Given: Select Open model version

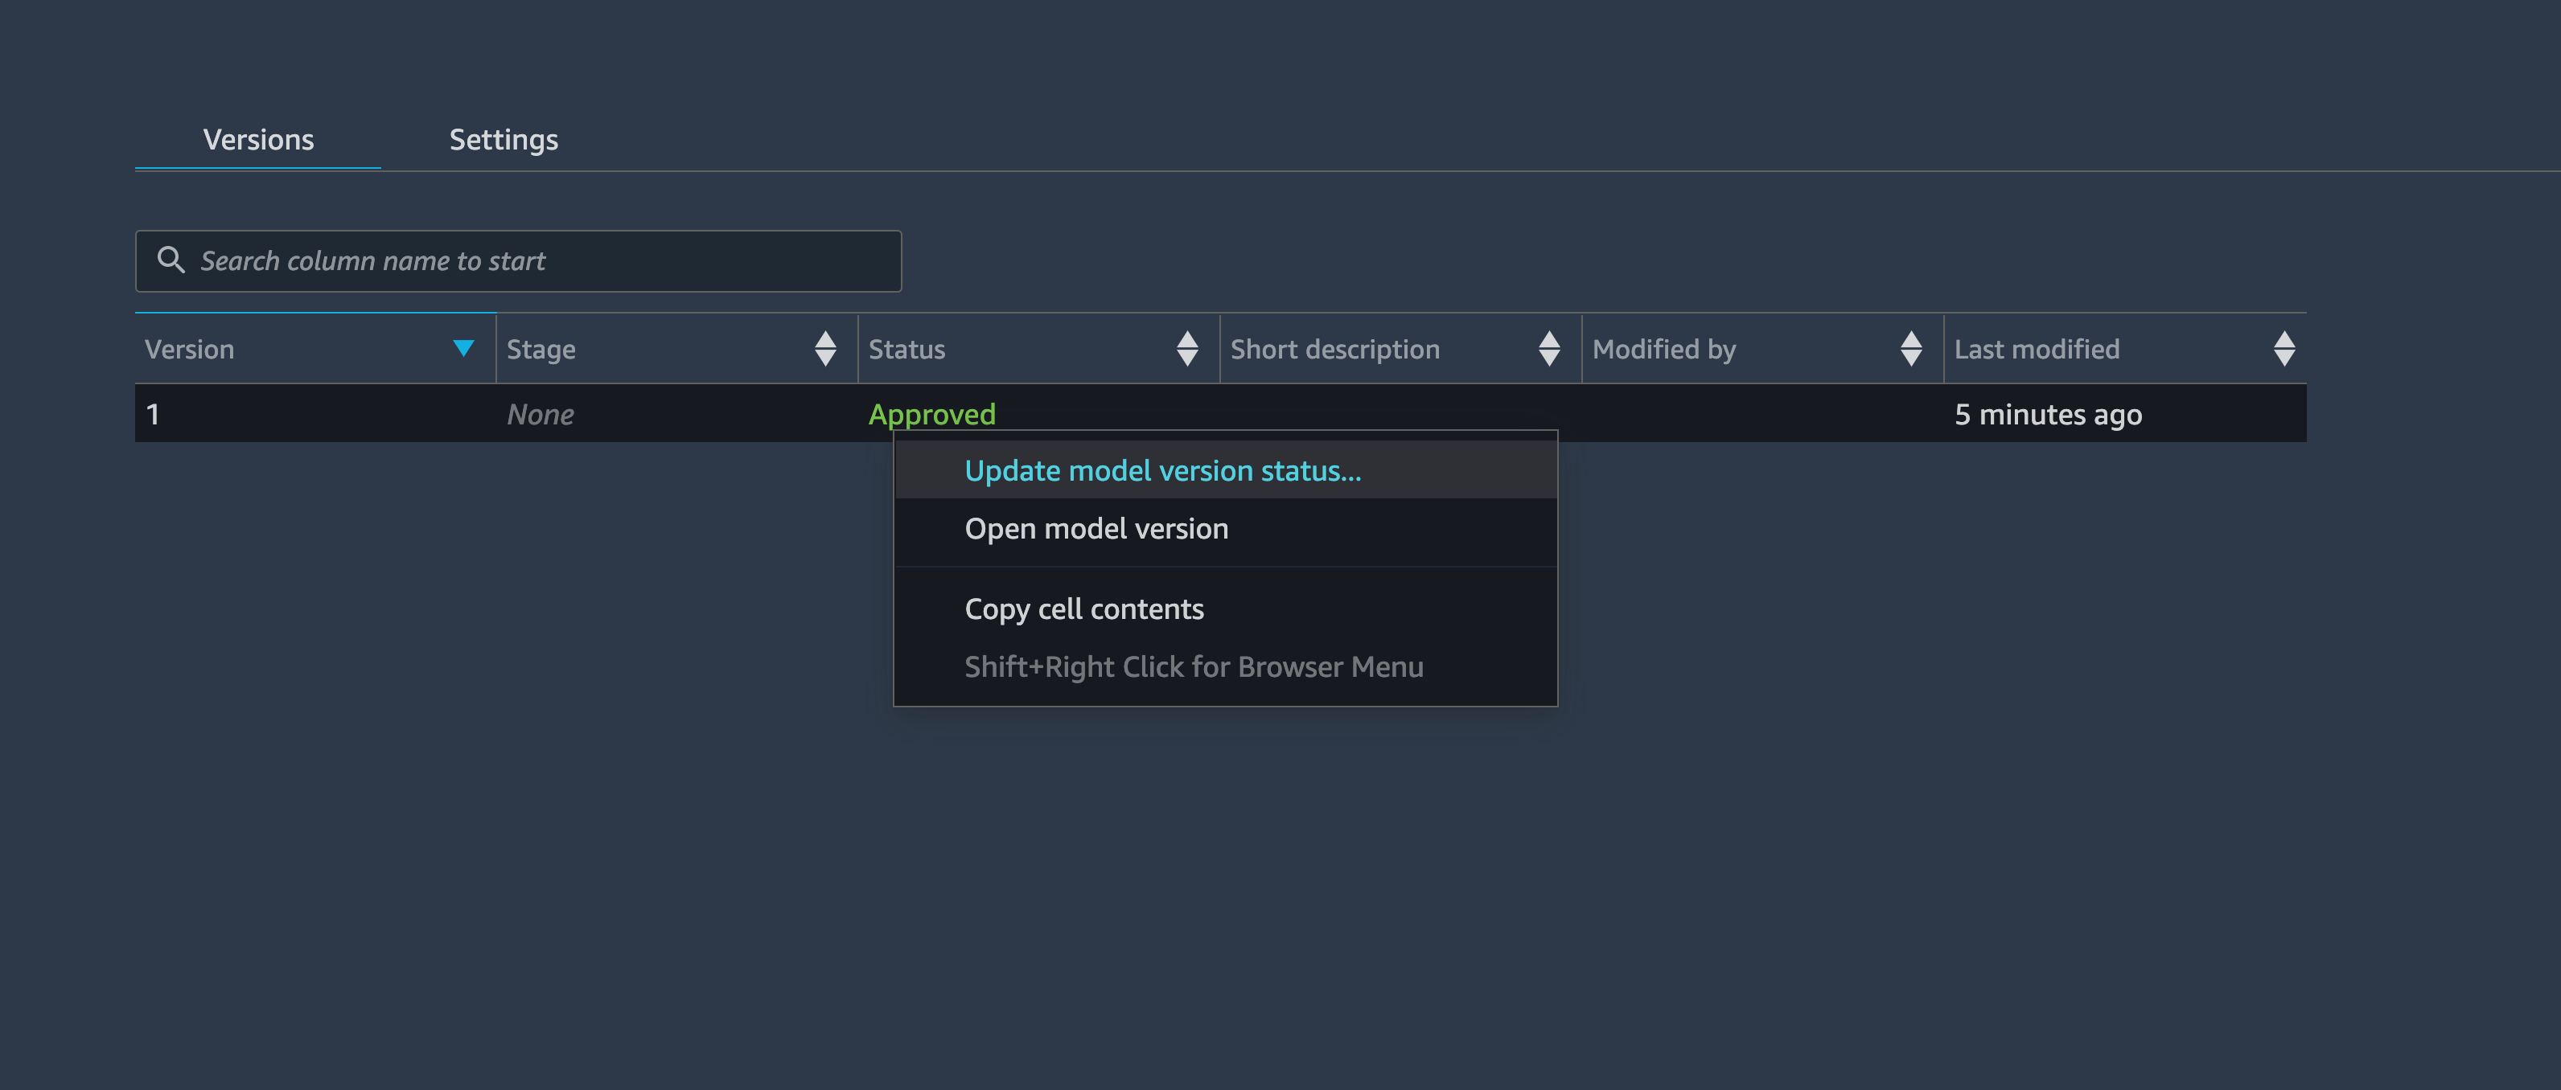Looking at the screenshot, I should [x=1096, y=529].
